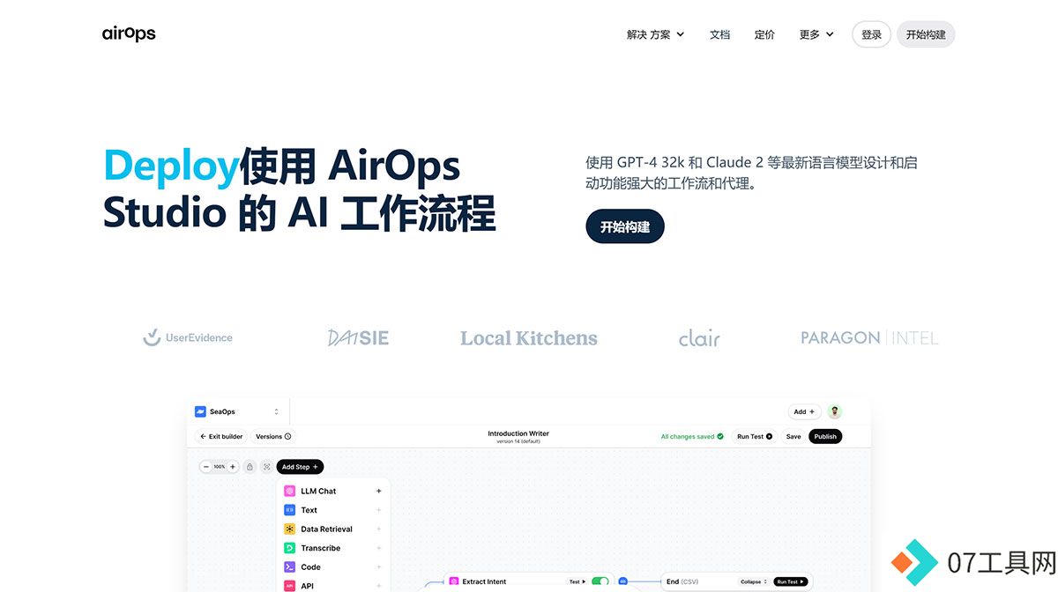This screenshot has width=1058, height=592.
Task: Click the Introduction Writer workflow title
Action: pyautogui.click(x=518, y=433)
